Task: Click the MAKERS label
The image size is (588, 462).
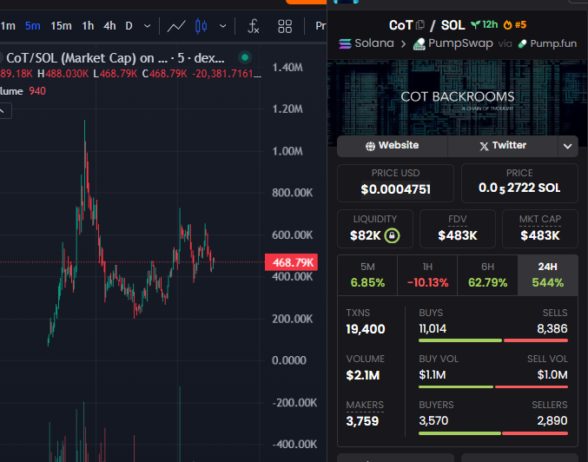Action: coord(365,405)
